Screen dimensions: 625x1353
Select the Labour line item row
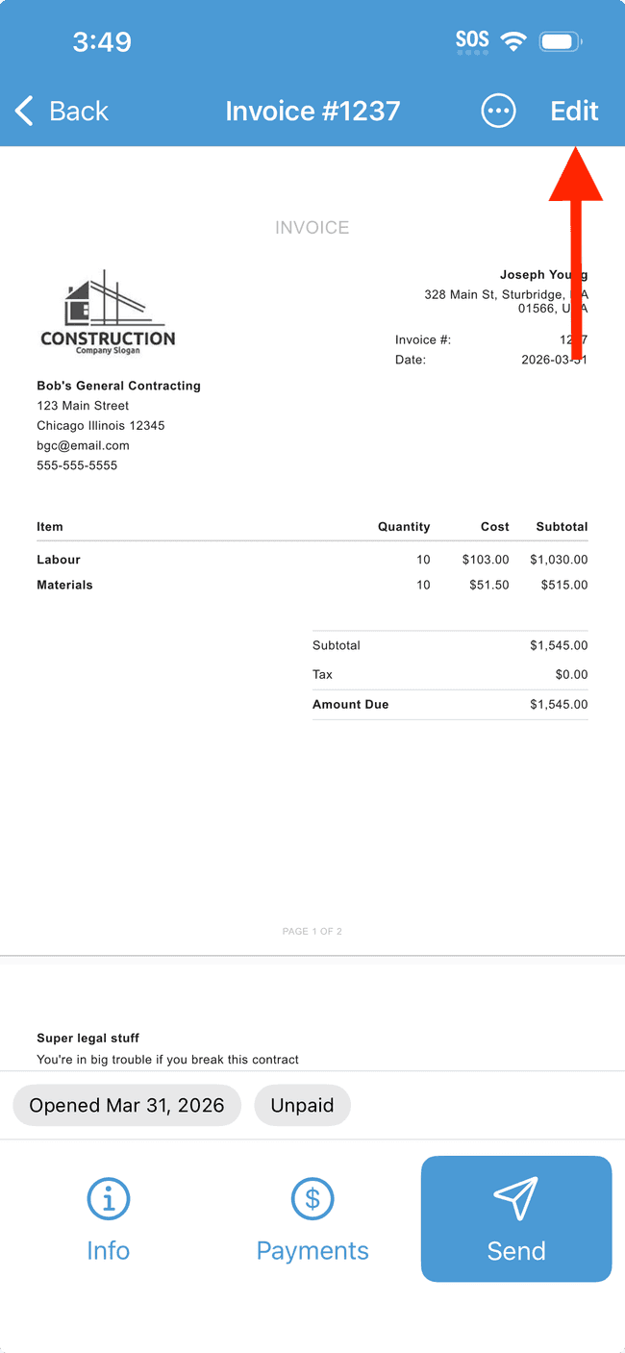click(x=312, y=560)
